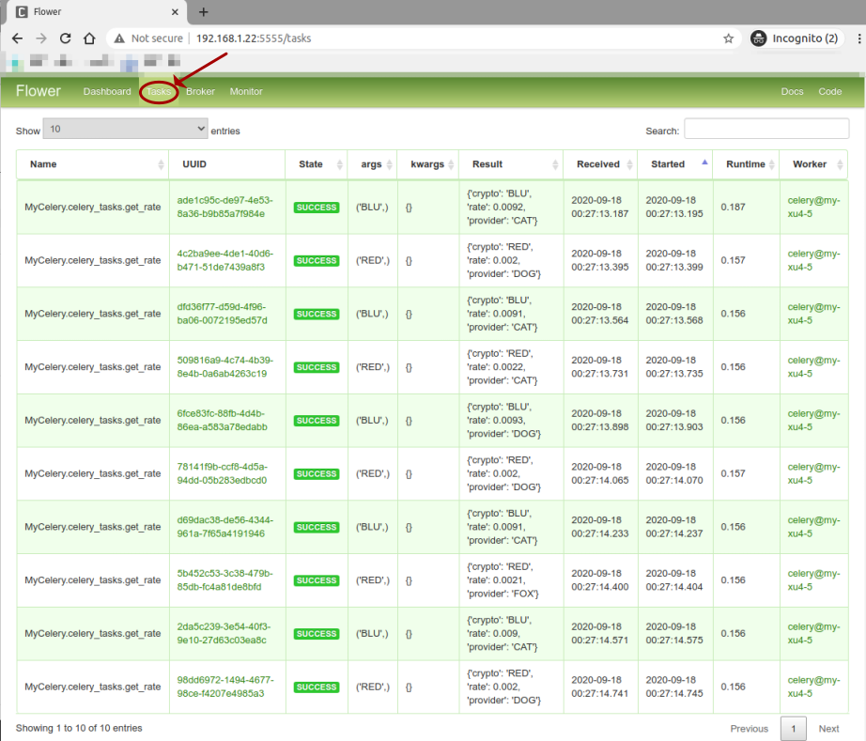Sort by Started column arrow

click(x=704, y=163)
